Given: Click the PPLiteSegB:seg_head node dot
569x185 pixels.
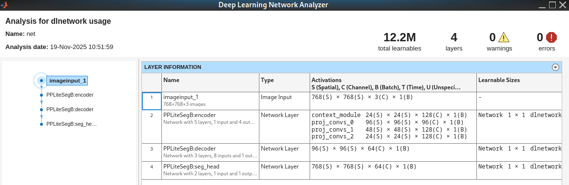Looking at the screenshot, I should pos(41,124).
